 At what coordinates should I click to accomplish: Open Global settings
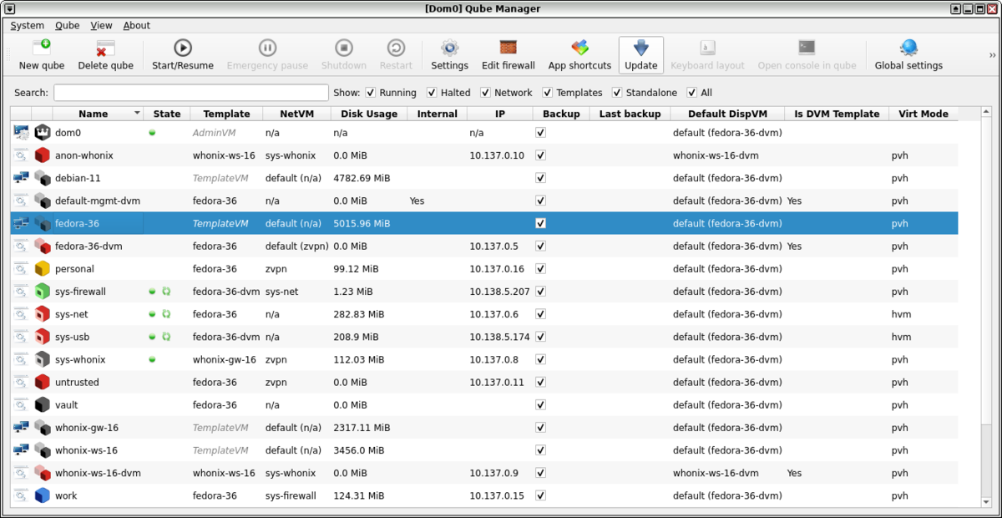(908, 55)
